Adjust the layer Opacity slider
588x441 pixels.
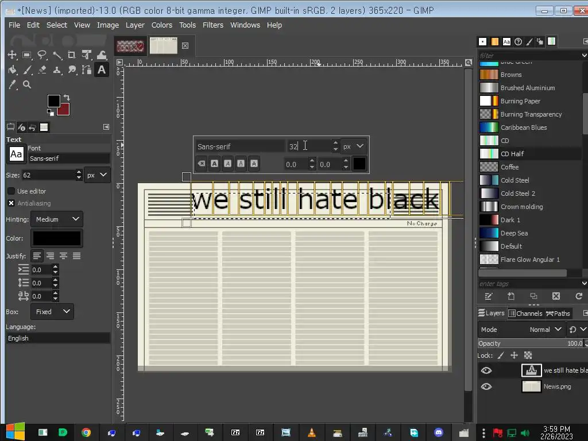point(531,343)
